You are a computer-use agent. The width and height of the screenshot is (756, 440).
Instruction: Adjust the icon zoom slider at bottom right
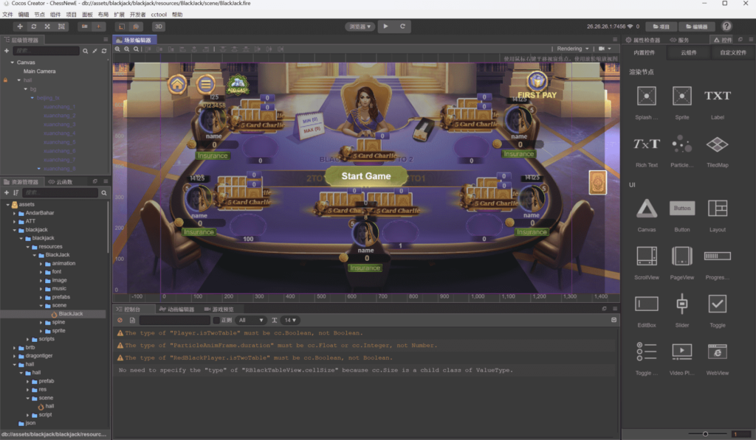(705, 434)
